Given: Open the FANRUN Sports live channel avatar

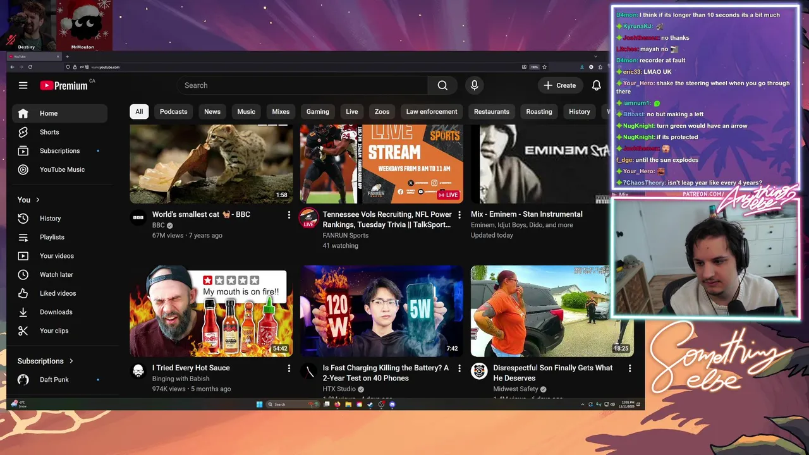Looking at the screenshot, I should 308,218.
